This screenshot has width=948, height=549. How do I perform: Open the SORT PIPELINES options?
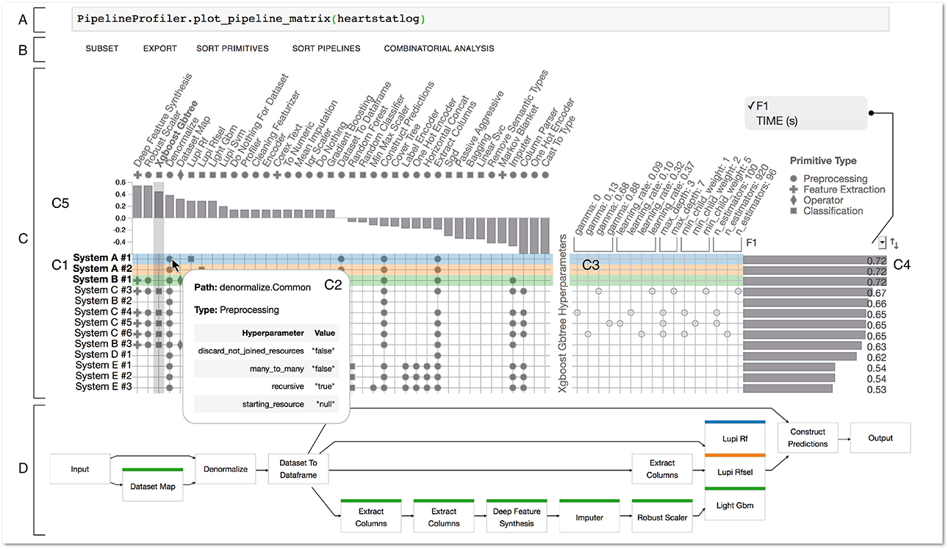[326, 48]
